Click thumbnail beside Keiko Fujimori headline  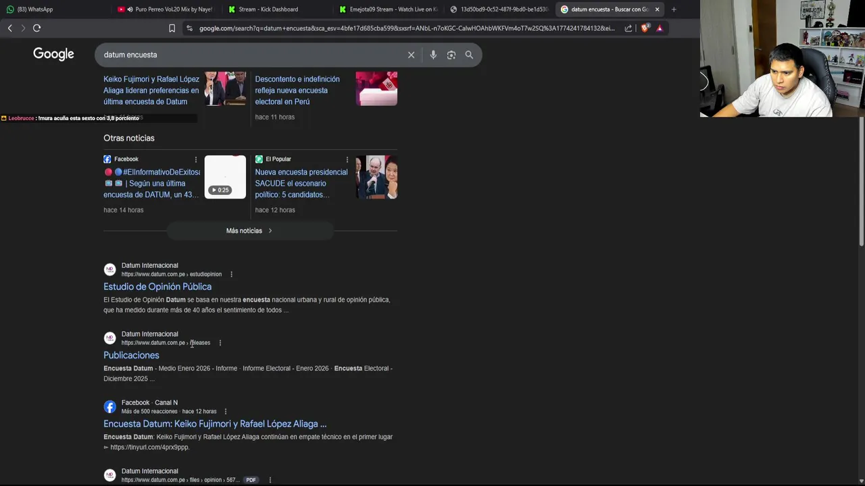pyautogui.click(x=225, y=88)
